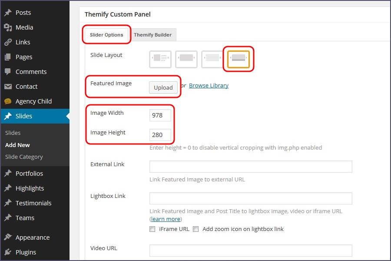Viewport: 391px width, 261px height.
Task: Focus the Image Width field
Action: [160, 115]
